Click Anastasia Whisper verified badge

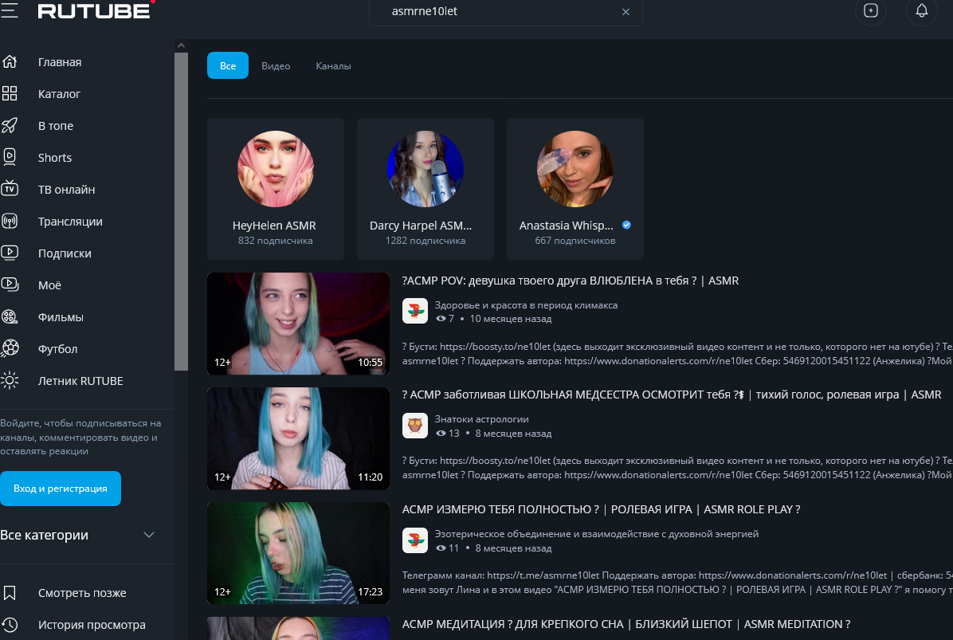[626, 225]
